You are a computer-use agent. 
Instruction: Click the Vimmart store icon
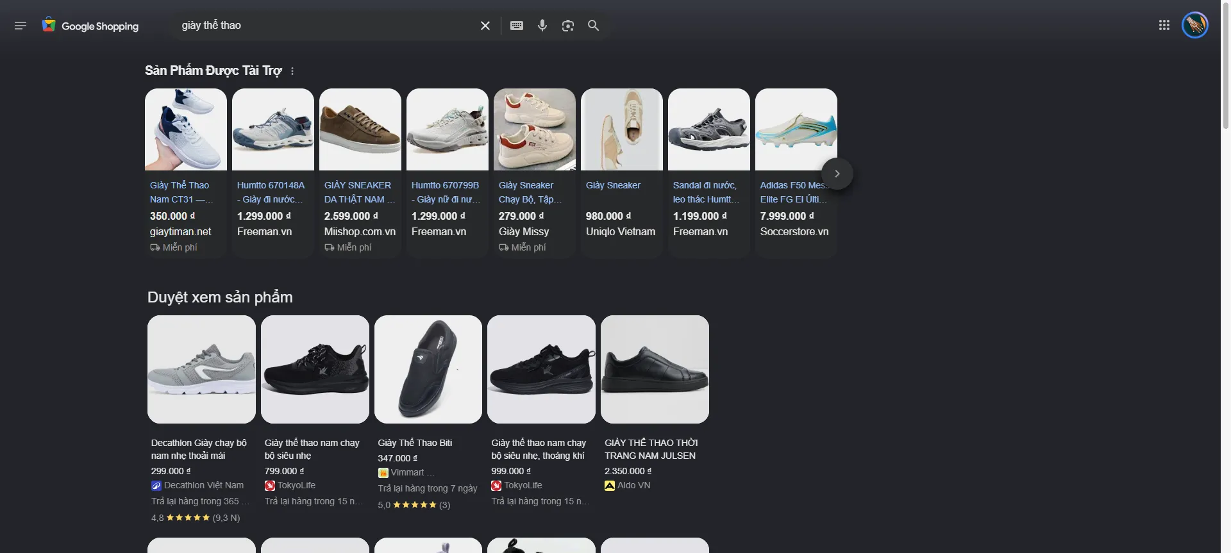coord(383,473)
